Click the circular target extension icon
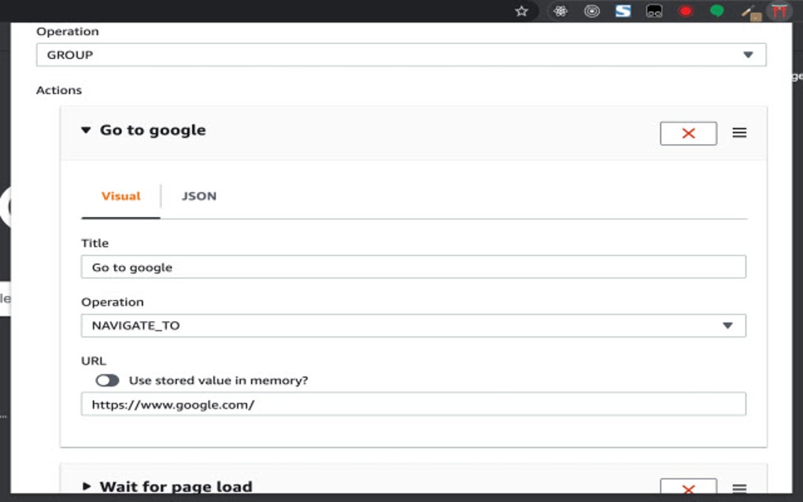 591,11
